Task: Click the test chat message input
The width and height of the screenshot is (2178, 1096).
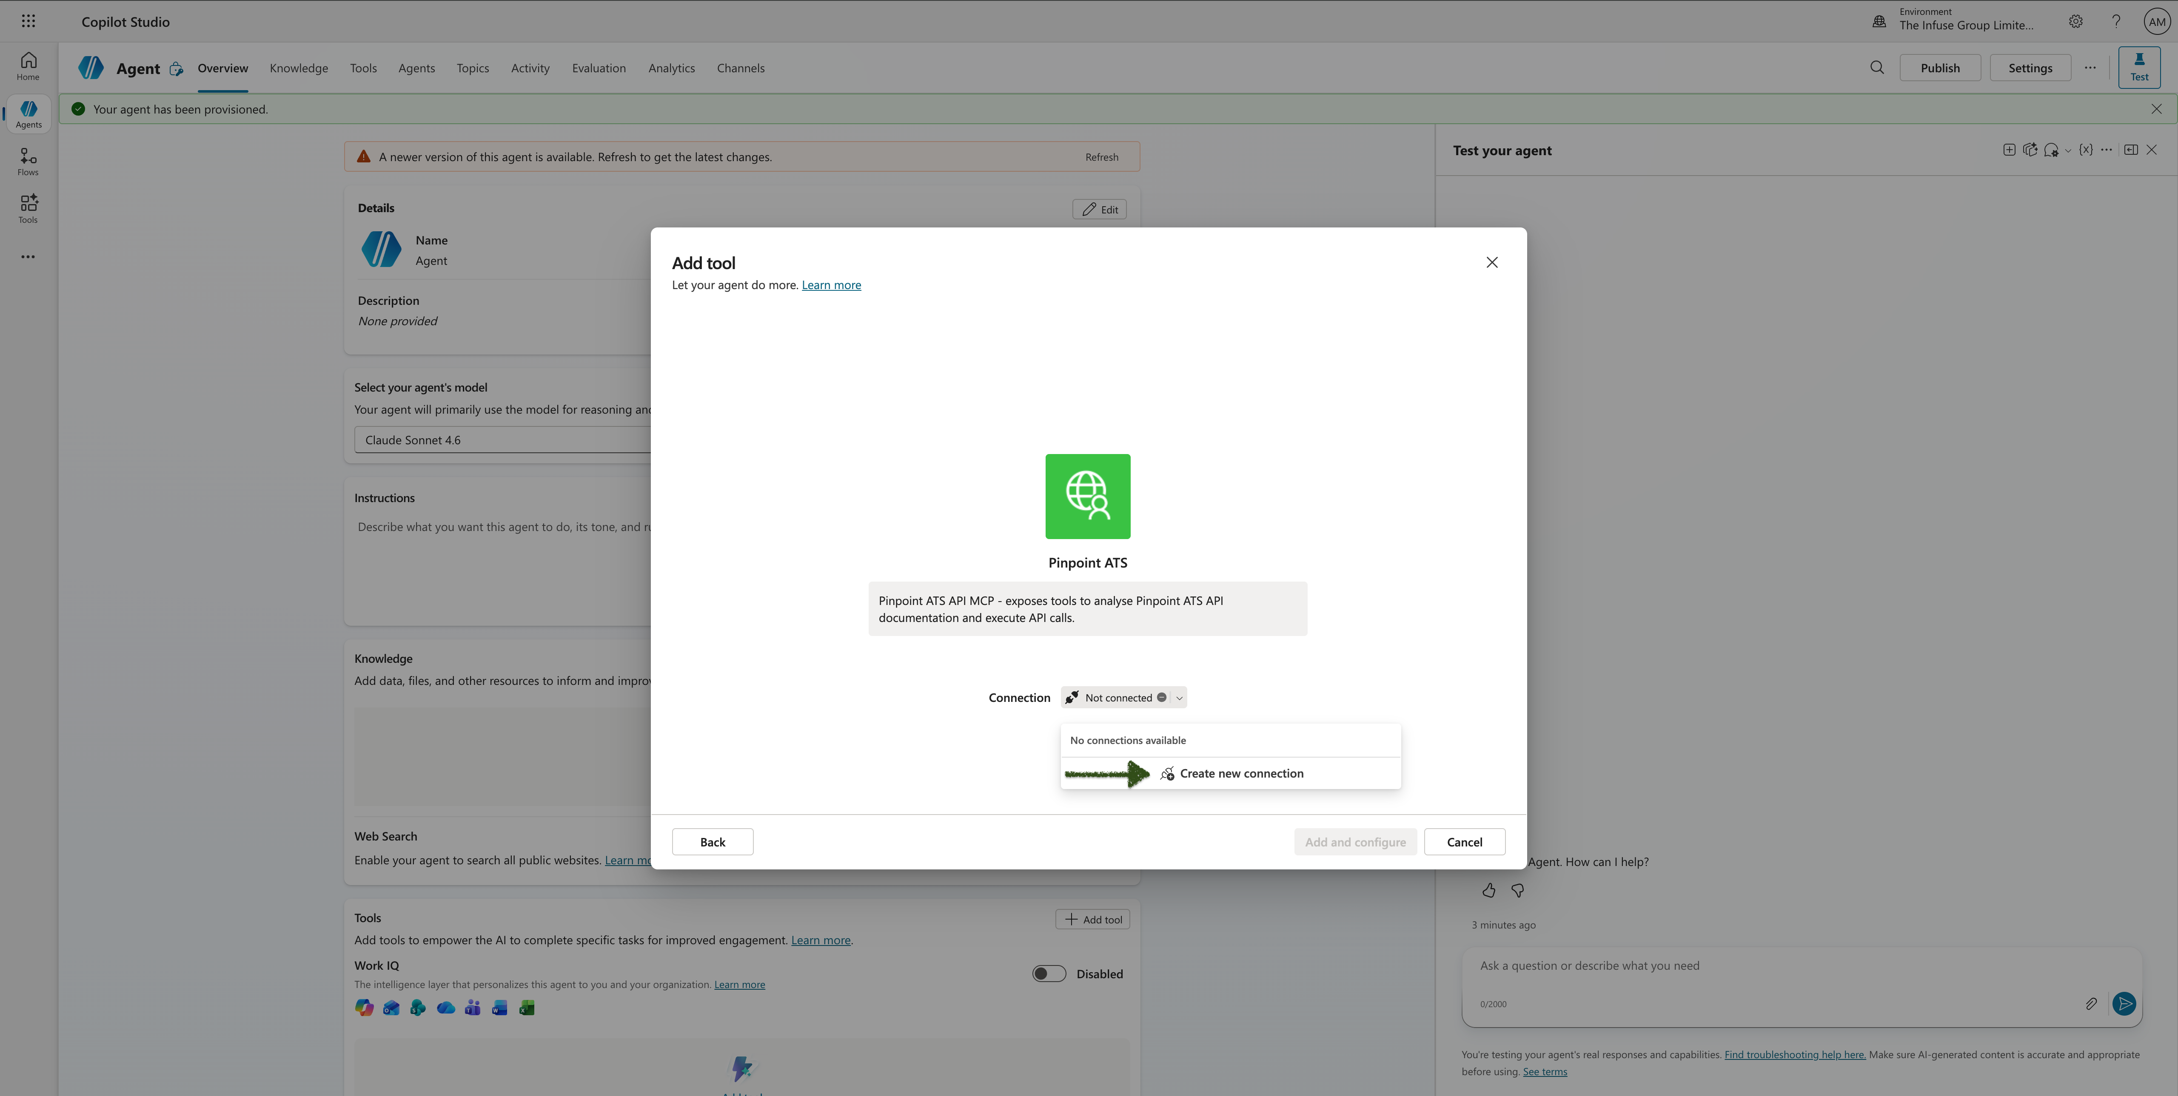Action: [x=1801, y=966]
